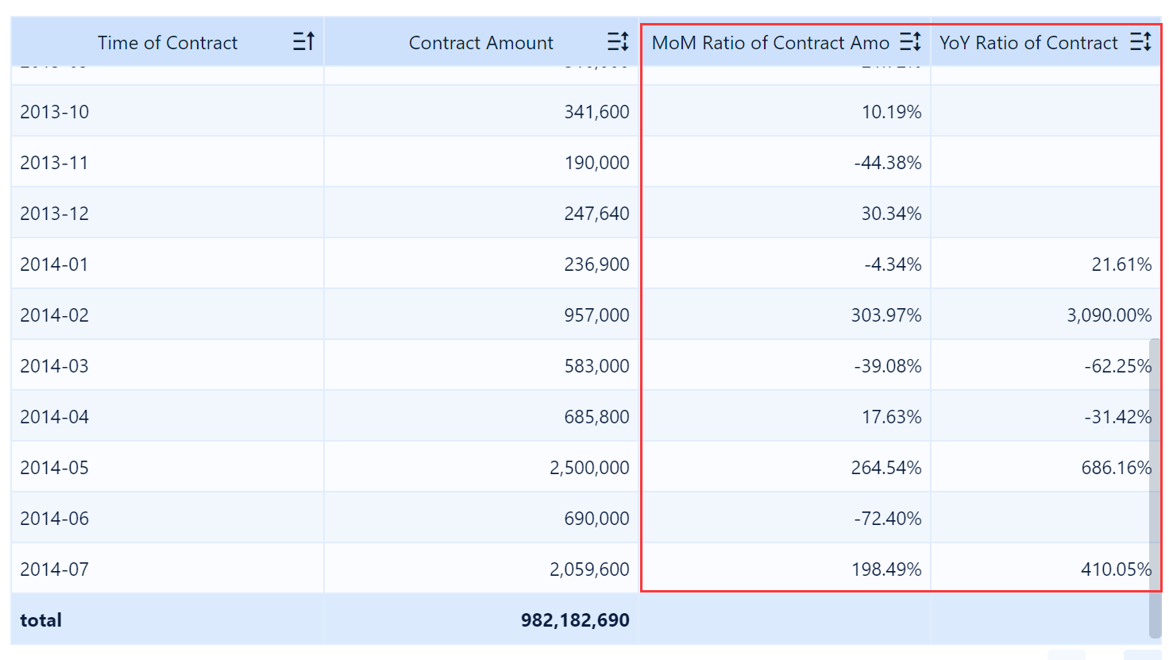Select the 2013-10 date cell
Screen dimensions: 1169x660
click(55, 112)
